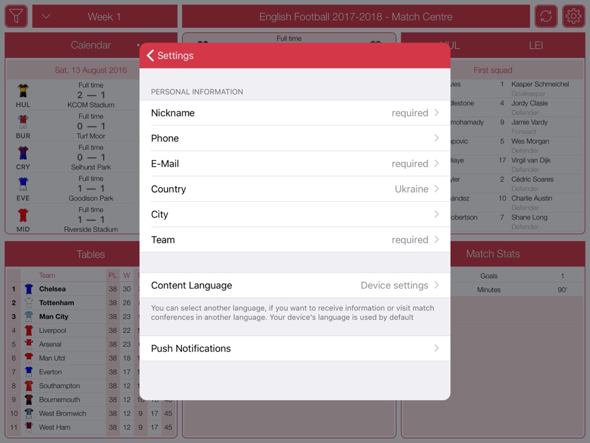This screenshot has width=590, height=443.
Task: Click the Liverpool jersey icon in Tables
Action: [28, 330]
